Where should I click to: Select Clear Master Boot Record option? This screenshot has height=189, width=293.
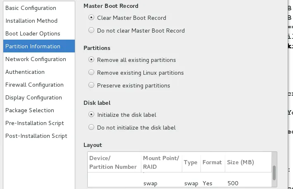coord(91,18)
